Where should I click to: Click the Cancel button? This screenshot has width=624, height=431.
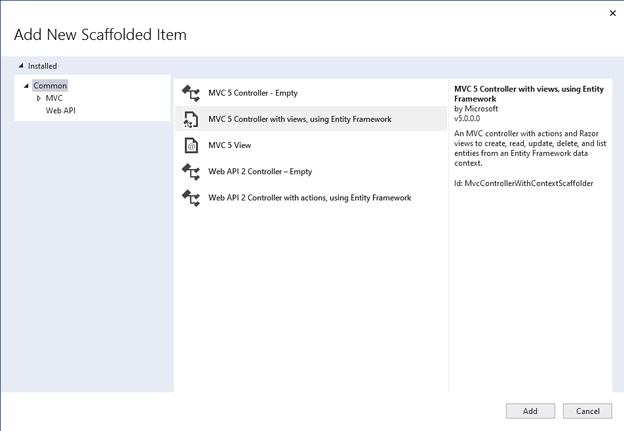(587, 411)
